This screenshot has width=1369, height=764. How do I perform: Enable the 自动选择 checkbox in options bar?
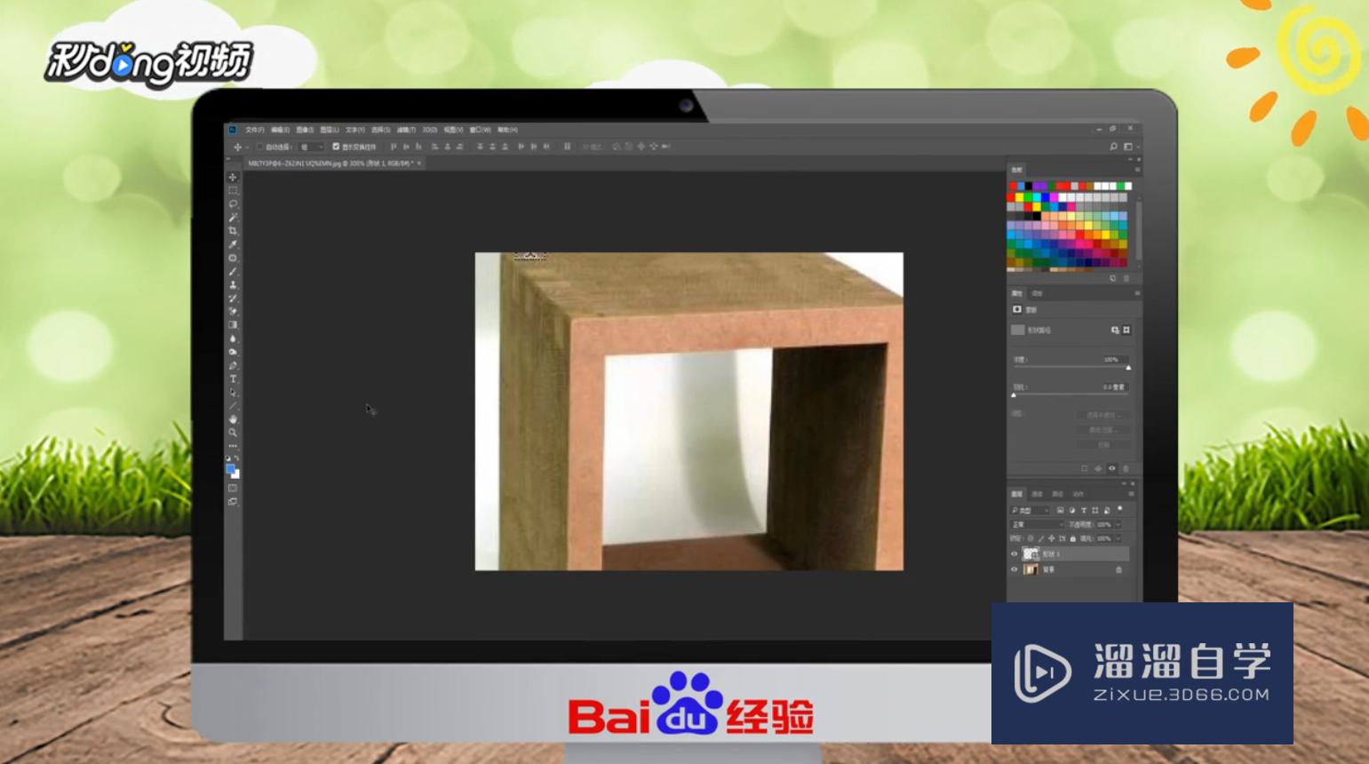pyautogui.click(x=259, y=146)
